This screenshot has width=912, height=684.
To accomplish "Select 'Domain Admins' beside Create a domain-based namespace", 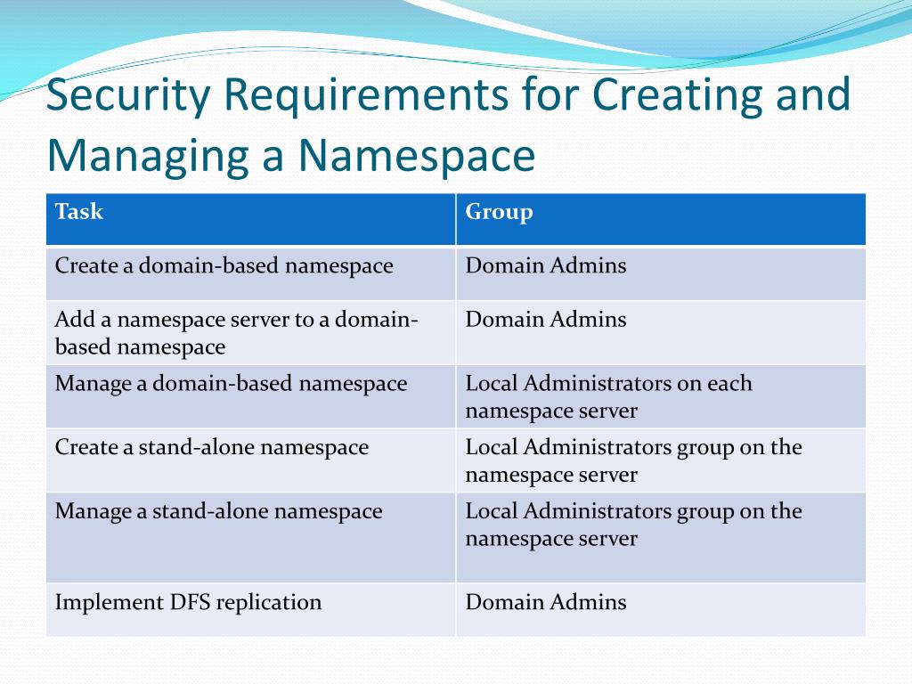I will (x=661, y=273).
